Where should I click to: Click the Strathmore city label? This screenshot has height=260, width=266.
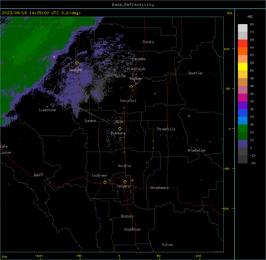click(x=159, y=188)
